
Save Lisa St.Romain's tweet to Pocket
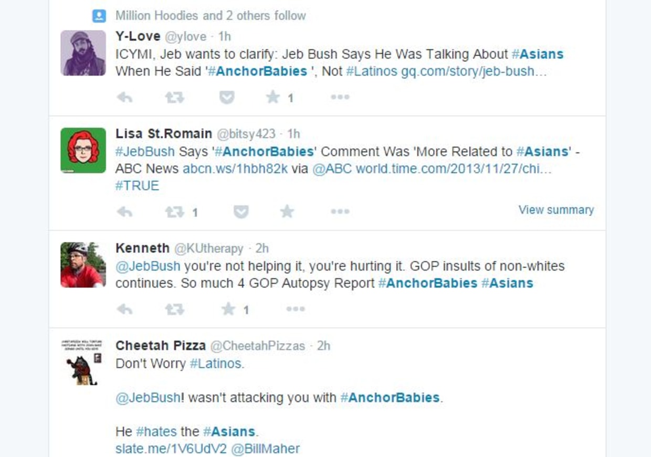pos(241,212)
